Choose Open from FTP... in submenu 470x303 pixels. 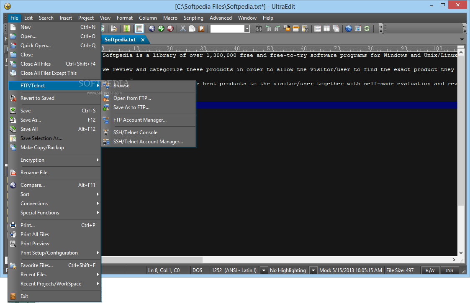point(149,98)
